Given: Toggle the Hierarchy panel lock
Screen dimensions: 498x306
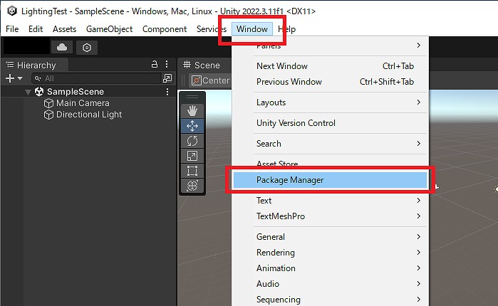Looking at the screenshot, I should click(x=155, y=64).
